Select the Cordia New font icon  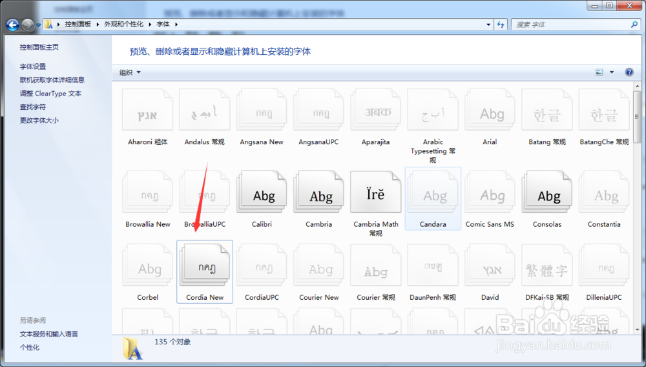[204, 266]
